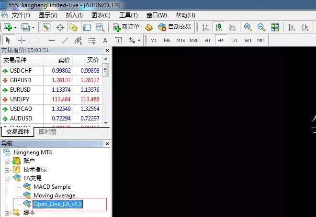The height and width of the screenshot is (217, 316).
Task: Open the Strategy Tester magnifier icon
Action: [x=100, y=27]
